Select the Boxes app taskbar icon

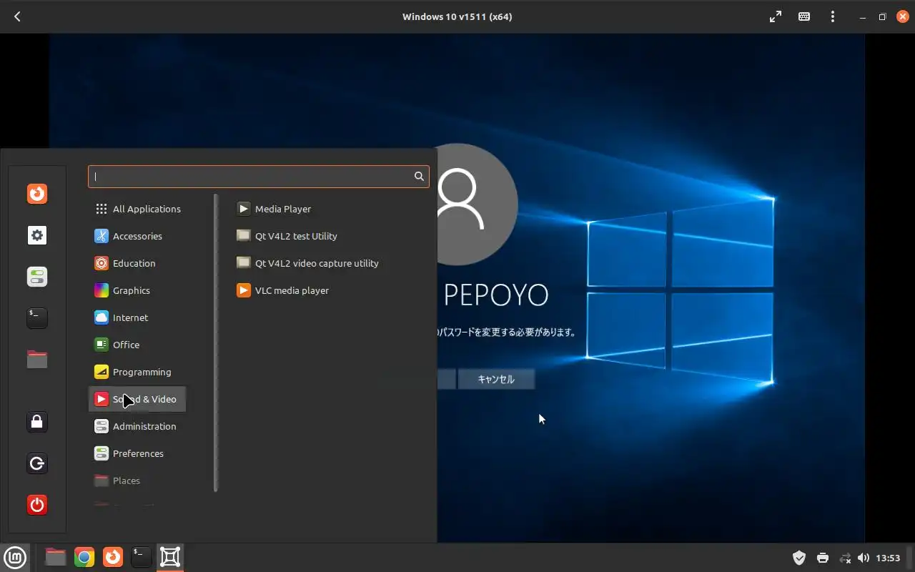point(170,557)
